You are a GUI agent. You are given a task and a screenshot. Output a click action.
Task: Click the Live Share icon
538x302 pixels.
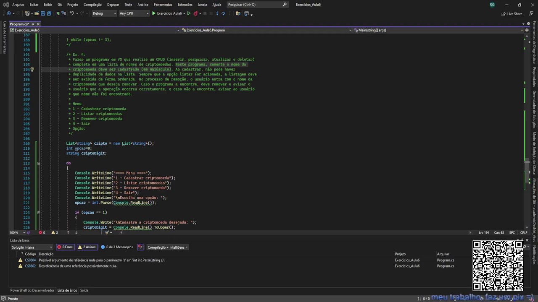coord(504,14)
